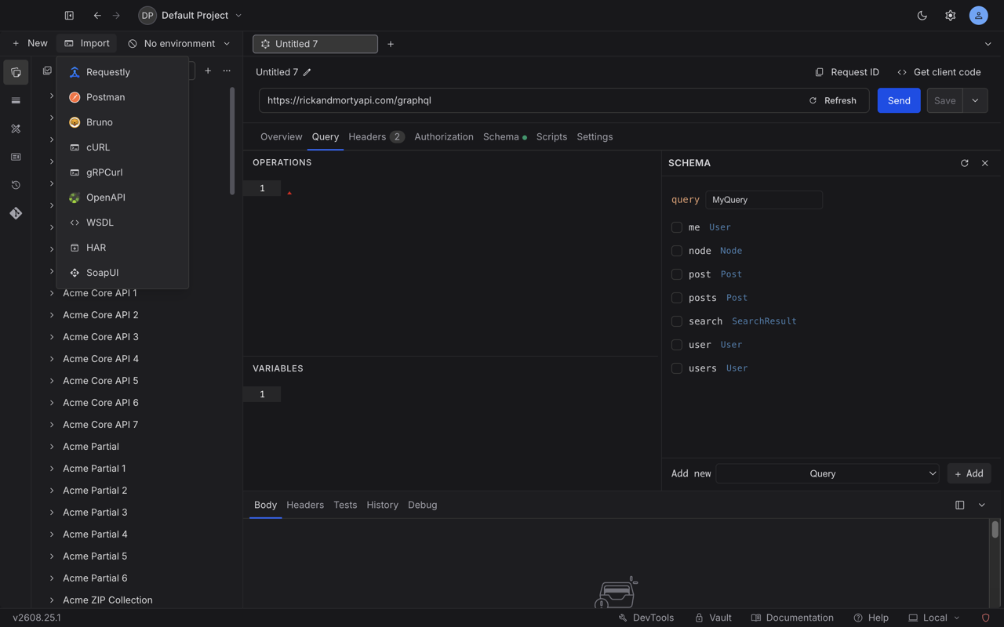
Task: Open the Save options dropdown arrow
Action: 975,100
